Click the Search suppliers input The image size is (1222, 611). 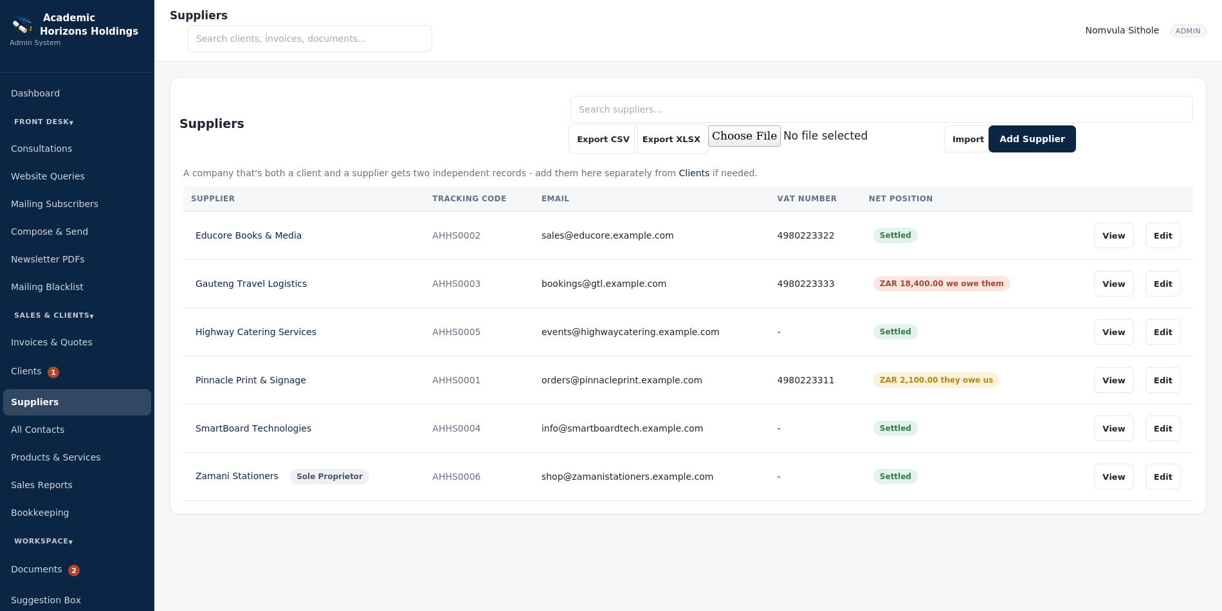coord(881,109)
